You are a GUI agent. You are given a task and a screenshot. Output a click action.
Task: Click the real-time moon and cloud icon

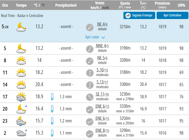click(21, 27)
